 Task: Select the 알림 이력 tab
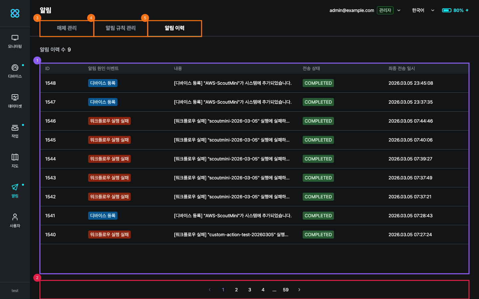pos(175,28)
